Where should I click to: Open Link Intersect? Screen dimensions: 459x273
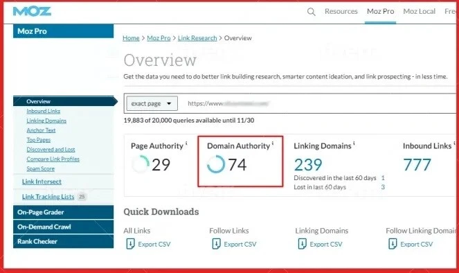[42, 182]
